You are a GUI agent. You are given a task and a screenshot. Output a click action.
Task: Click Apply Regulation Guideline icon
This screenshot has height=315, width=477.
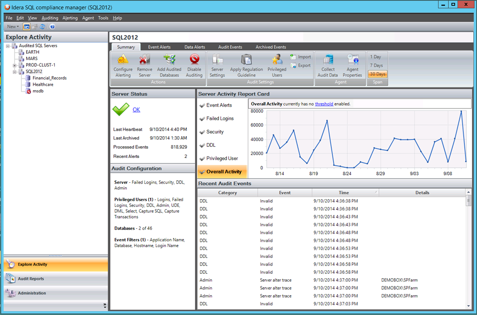click(x=246, y=60)
